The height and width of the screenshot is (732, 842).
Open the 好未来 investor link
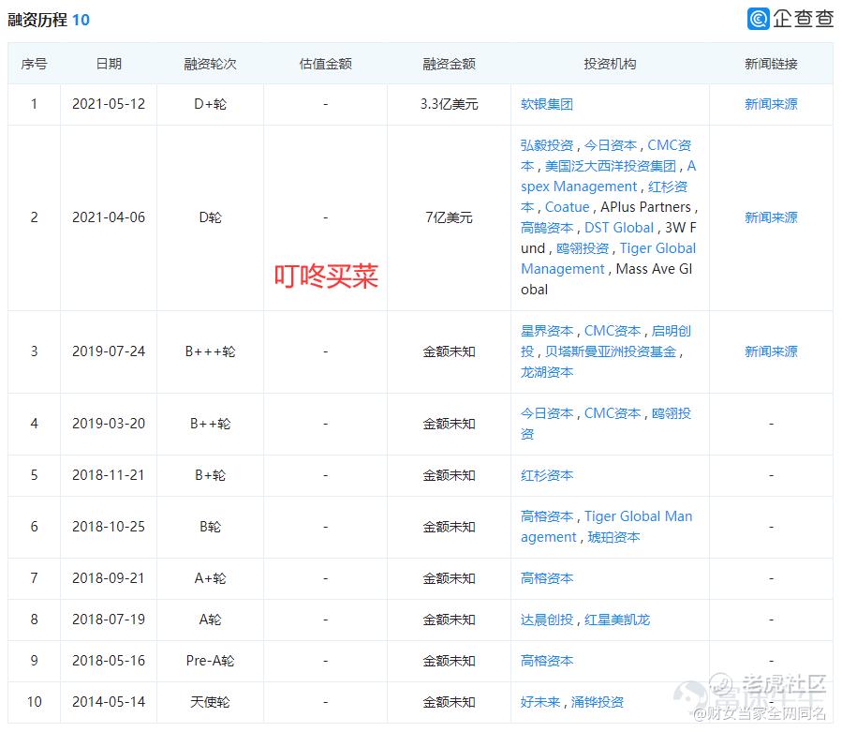pos(540,702)
